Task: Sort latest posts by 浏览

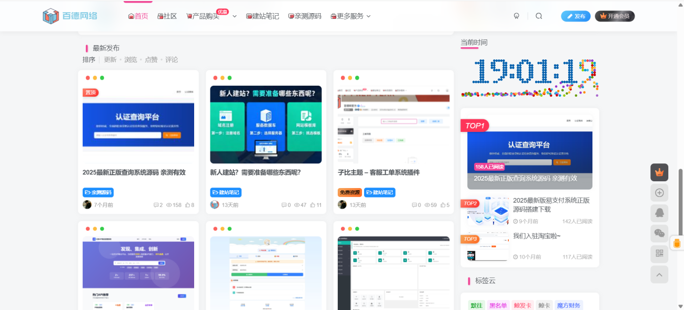Action: coord(130,60)
